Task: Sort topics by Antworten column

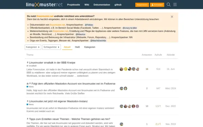Action: [x=147, y=55]
